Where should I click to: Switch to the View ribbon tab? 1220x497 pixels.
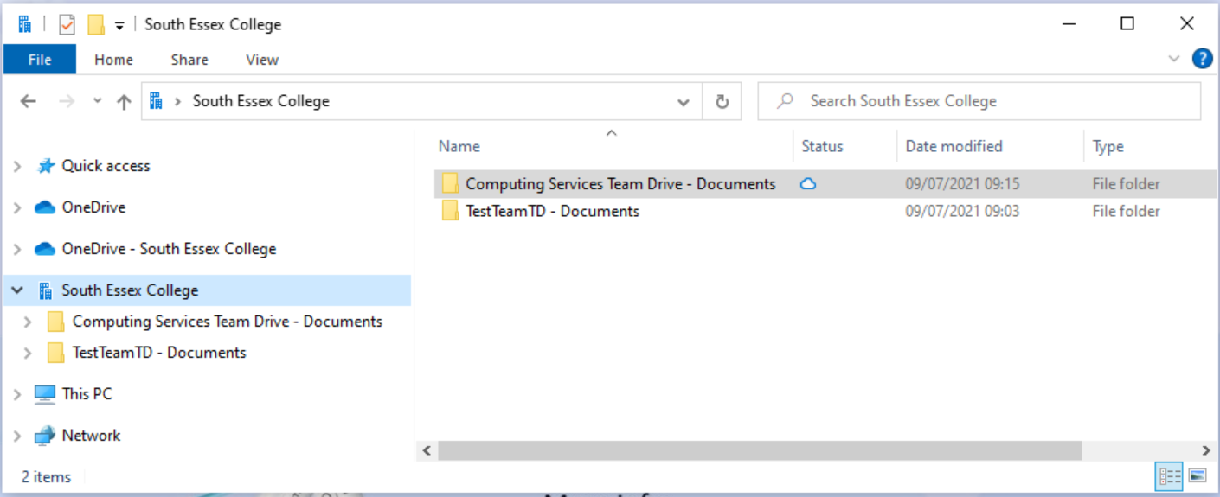click(262, 60)
